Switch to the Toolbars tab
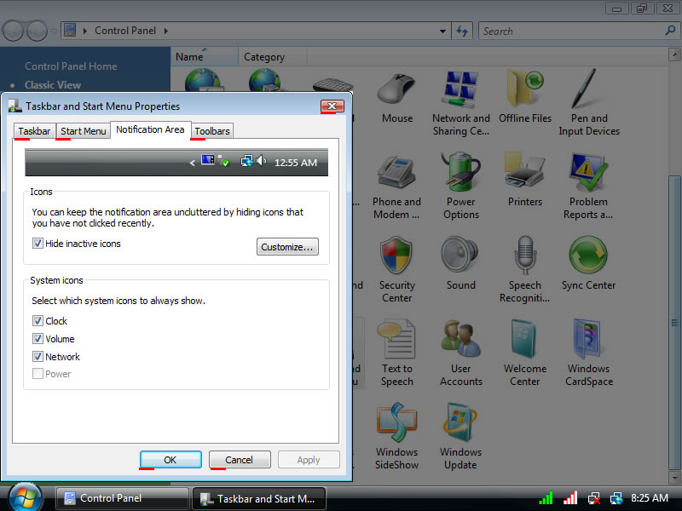Image resolution: width=682 pixels, height=511 pixels. coord(212,131)
